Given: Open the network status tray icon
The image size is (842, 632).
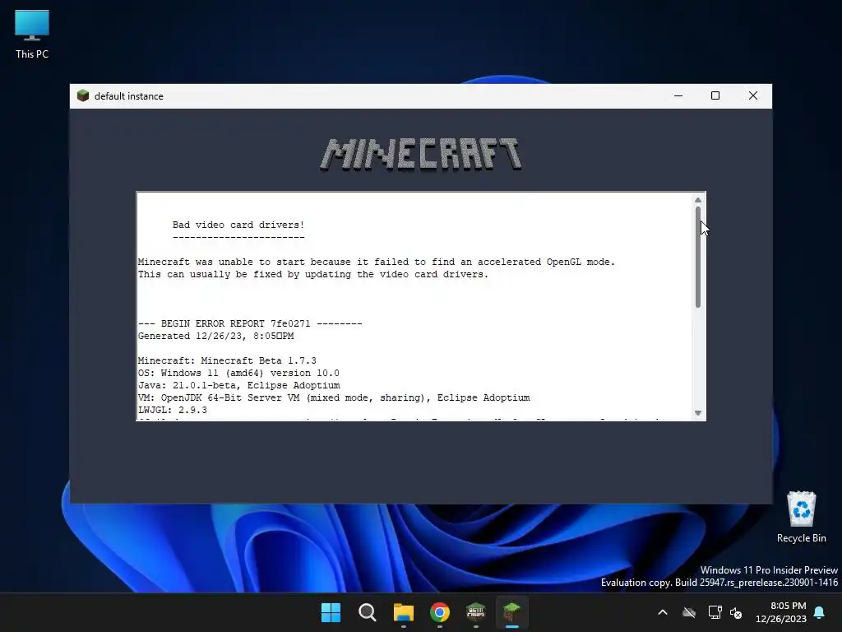Looking at the screenshot, I should coord(715,612).
